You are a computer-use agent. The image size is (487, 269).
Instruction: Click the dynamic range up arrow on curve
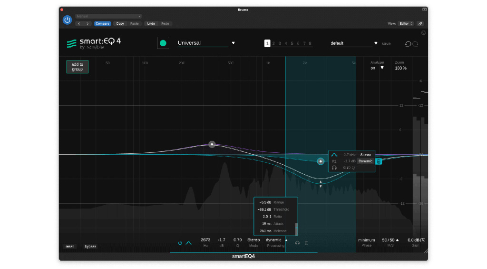coord(321,182)
